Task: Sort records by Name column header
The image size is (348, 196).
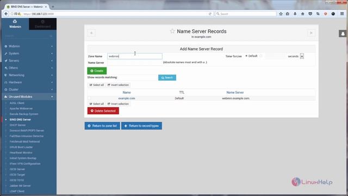Action: 127,93
